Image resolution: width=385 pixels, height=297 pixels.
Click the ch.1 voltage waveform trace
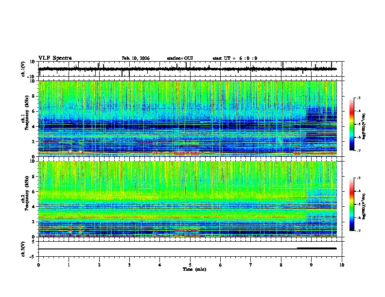tap(187, 69)
